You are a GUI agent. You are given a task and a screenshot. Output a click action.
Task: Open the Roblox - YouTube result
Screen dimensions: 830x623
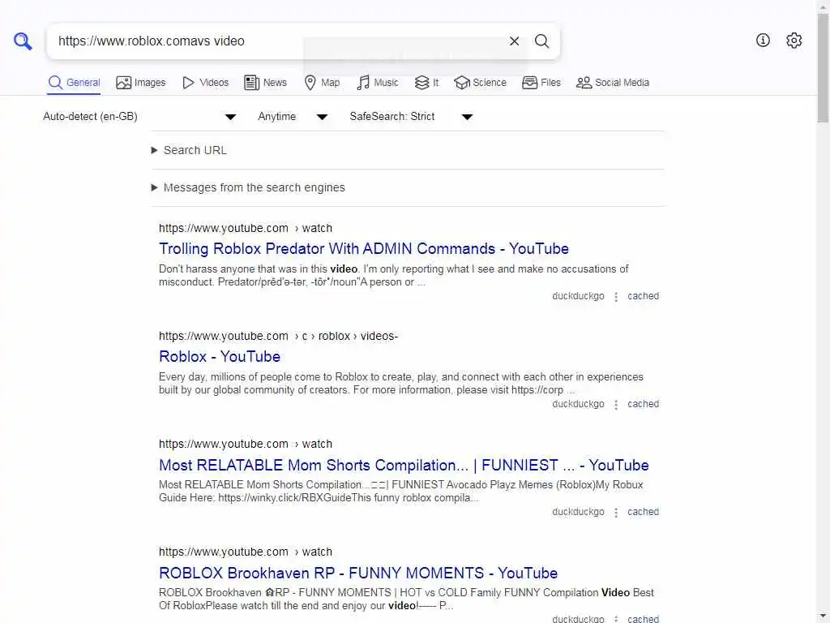pyautogui.click(x=220, y=357)
